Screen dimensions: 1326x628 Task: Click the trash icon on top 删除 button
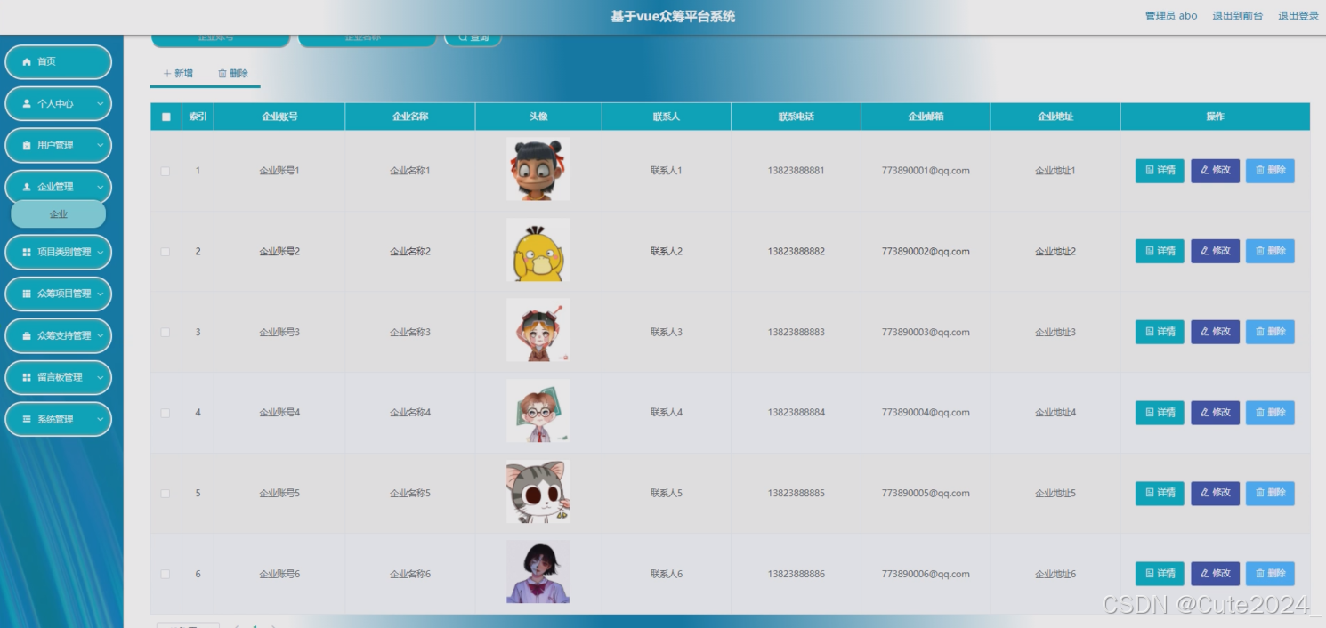(x=221, y=73)
